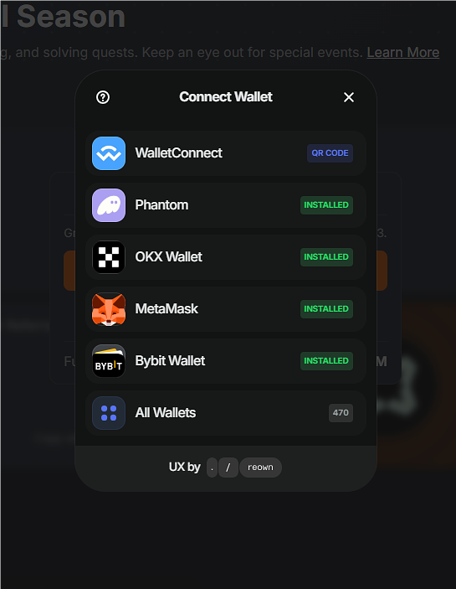Click the QR CODE badge
456x589 pixels.
(x=330, y=153)
